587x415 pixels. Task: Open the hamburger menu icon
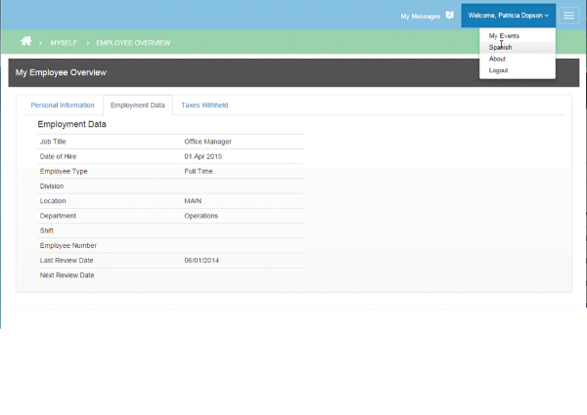568,16
